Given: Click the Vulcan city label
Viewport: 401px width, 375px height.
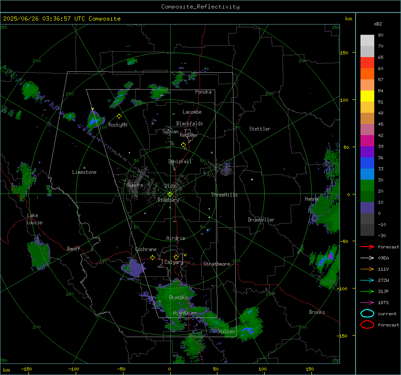Looking at the screenshot, I should click(x=226, y=331).
